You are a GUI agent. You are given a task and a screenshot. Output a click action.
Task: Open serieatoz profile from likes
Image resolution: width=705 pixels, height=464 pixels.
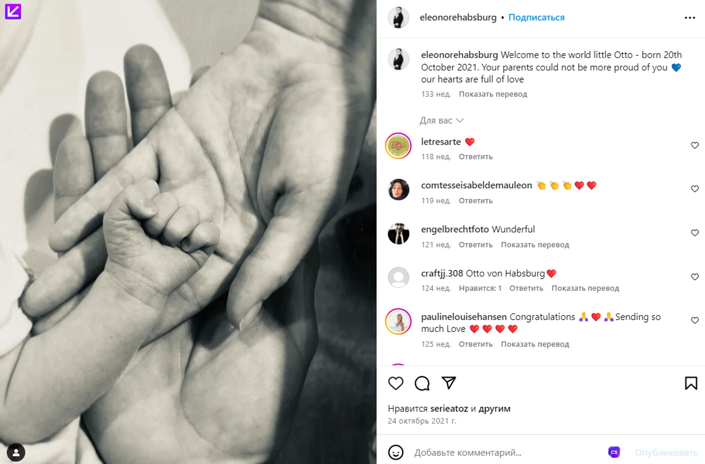pos(449,408)
